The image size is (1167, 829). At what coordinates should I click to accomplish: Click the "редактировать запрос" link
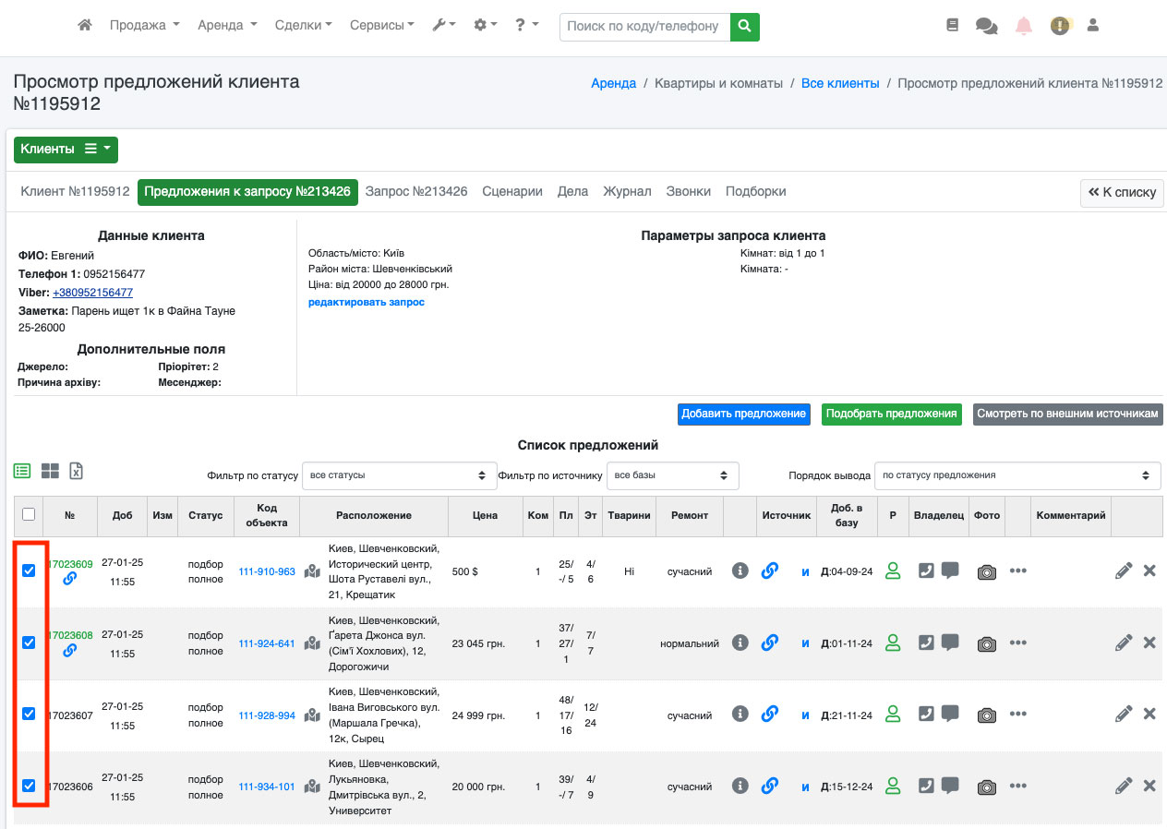[367, 302]
